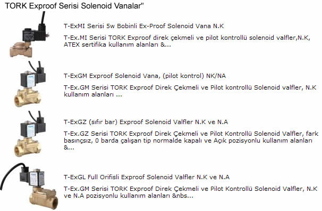Click the fark basınçsız 0 barda description
The height and width of the screenshot is (211, 322).
click(191, 140)
